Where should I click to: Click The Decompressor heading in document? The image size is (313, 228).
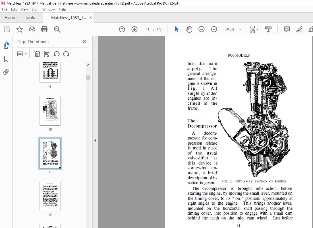click(202, 124)
